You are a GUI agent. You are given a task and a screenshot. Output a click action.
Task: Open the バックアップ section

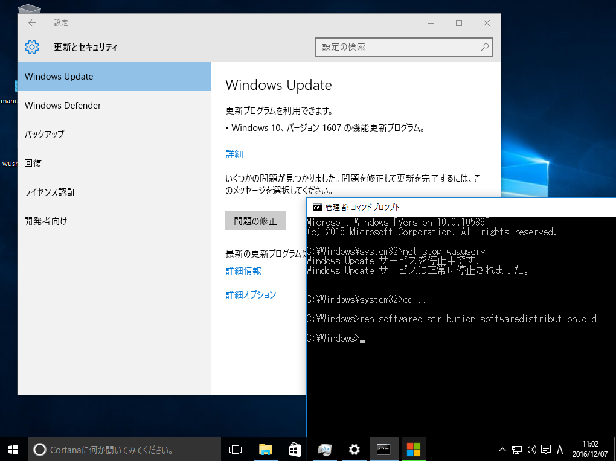click(x=114, y=134)
